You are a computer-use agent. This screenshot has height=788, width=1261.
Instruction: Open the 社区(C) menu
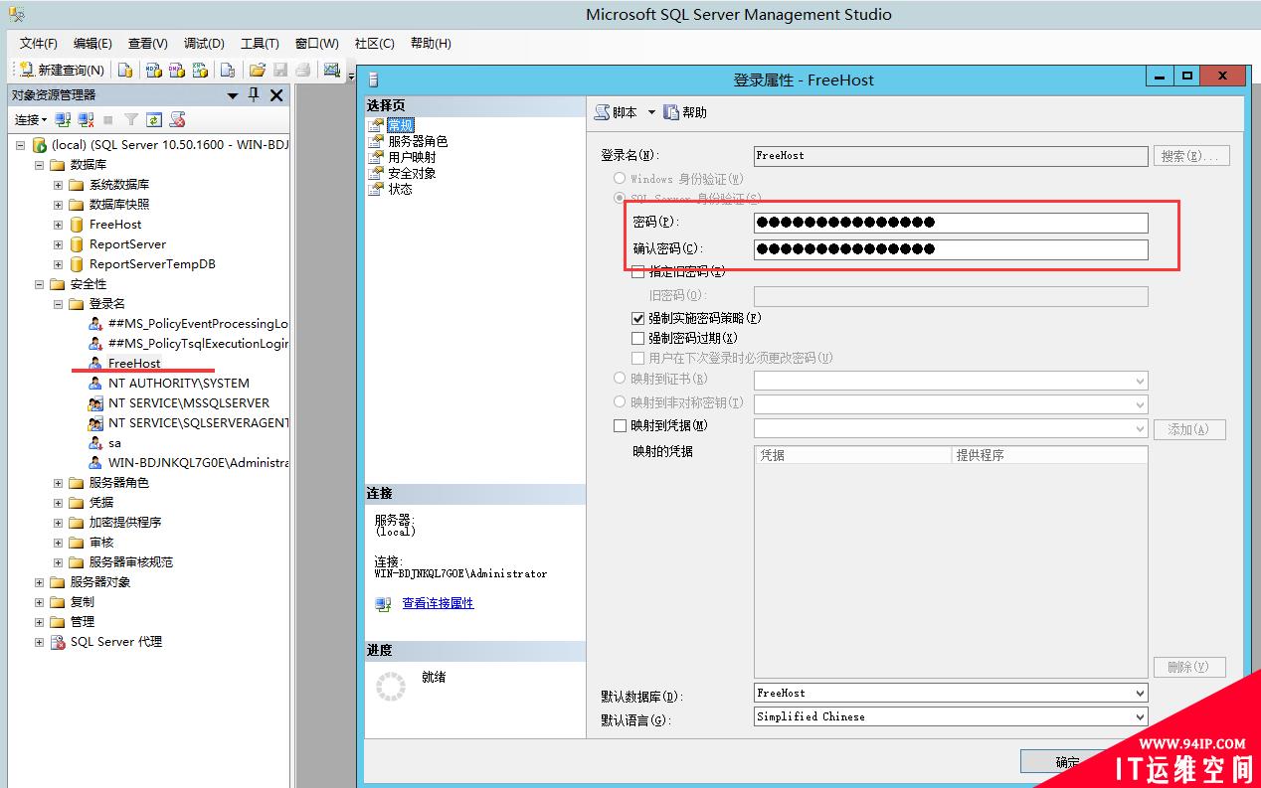pyautogui.click(x=375, y=43)
